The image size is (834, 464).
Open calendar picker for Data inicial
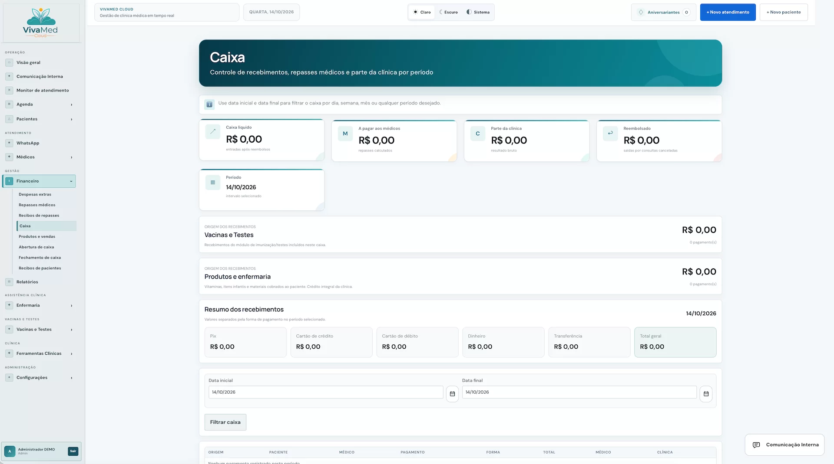(452, 394)
